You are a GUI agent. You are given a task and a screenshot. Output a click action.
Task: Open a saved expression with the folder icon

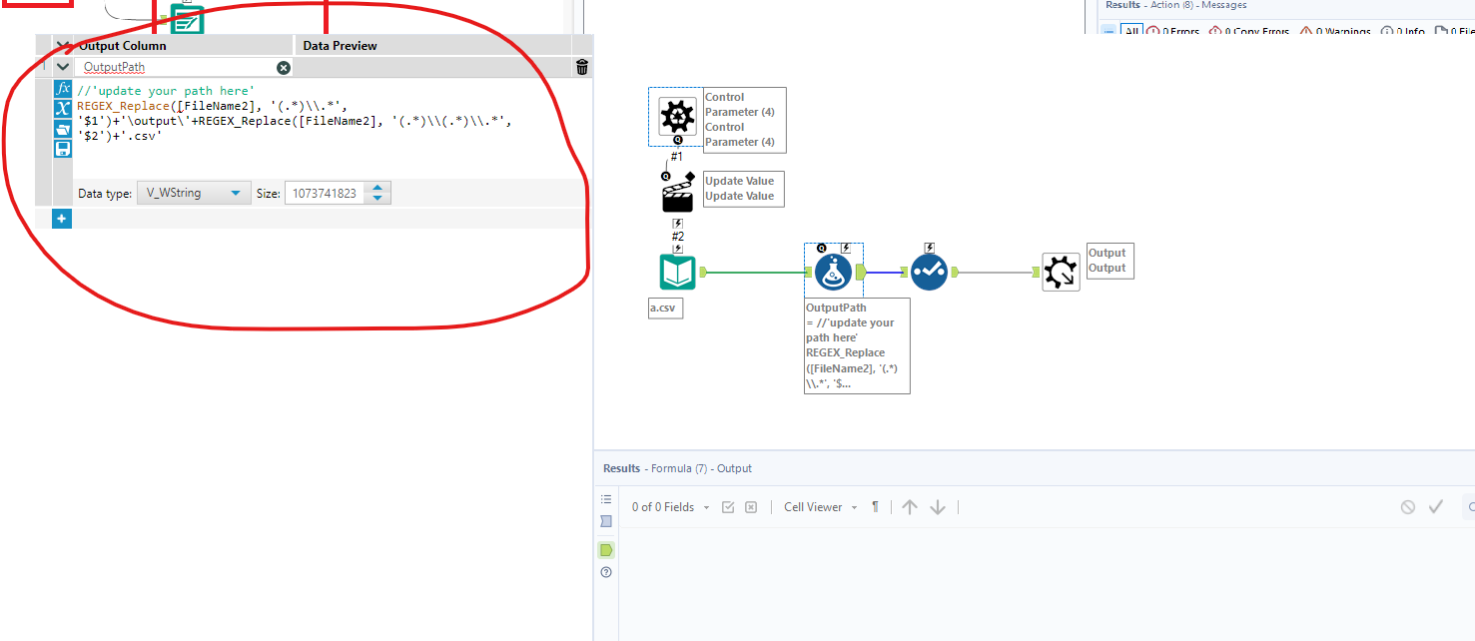pyautogui.click(x=62, y=130)
